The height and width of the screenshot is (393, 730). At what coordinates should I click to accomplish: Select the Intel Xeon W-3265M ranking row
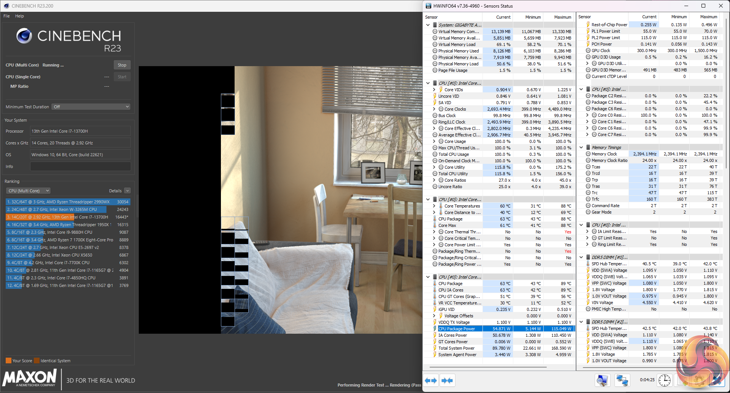tap(68, 209)
